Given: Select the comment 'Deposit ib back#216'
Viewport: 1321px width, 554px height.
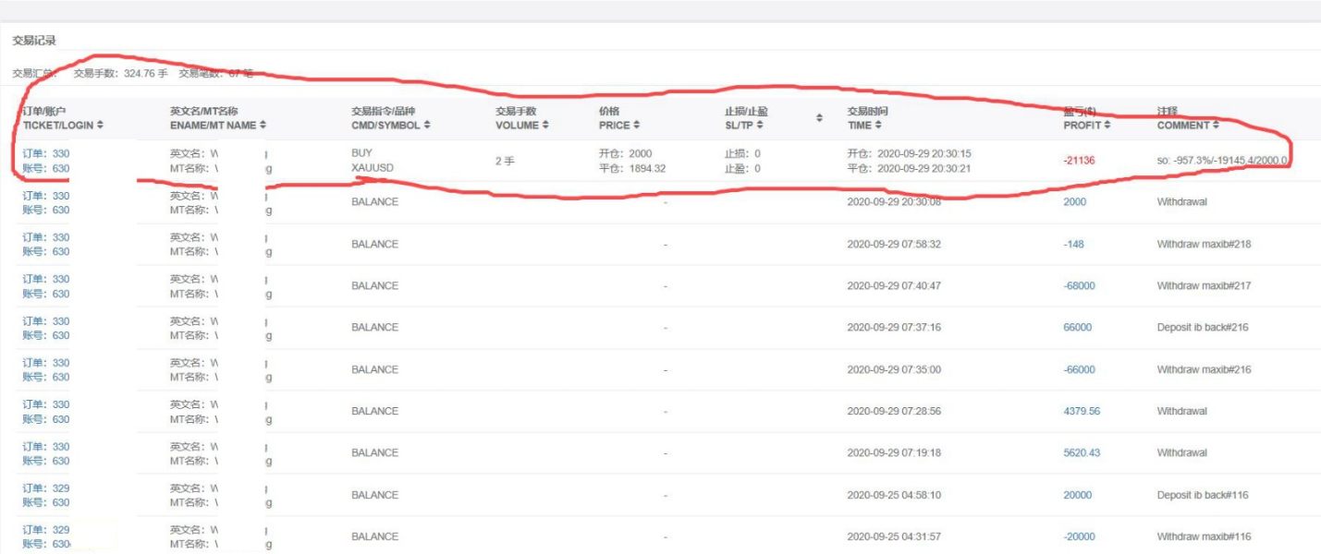Looking at the screenshot, I should pyautogui.click(x=1203, y=327).
